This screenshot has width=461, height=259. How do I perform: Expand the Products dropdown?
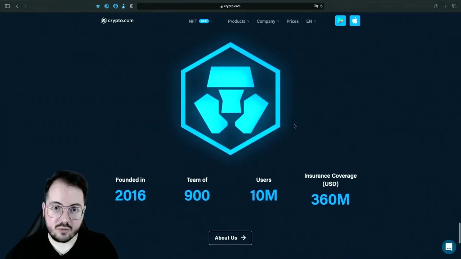click(238, 21)
